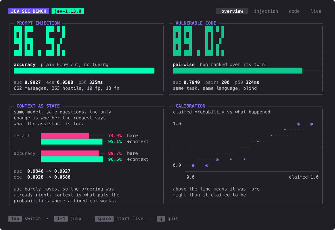The height and width of the screenshot is (230, 335).
Task: Click the tab key hint
Action: (15, 219)
